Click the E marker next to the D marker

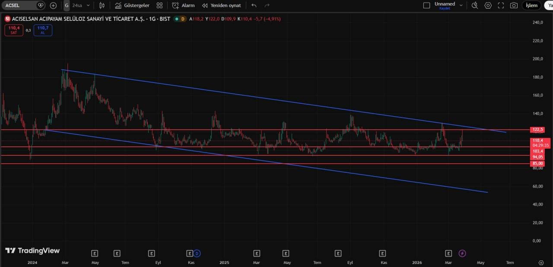coord(189,253)
